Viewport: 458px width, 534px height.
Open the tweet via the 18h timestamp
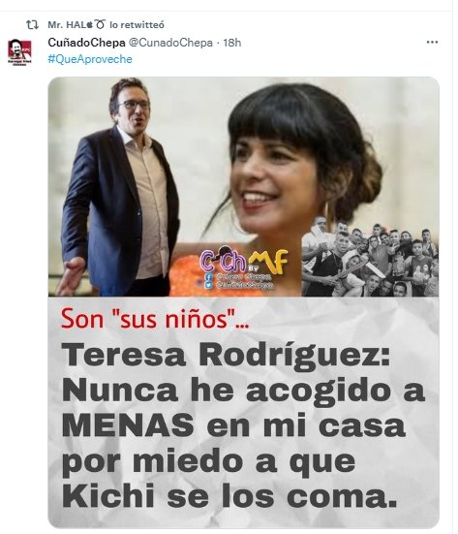pos(232,43)
